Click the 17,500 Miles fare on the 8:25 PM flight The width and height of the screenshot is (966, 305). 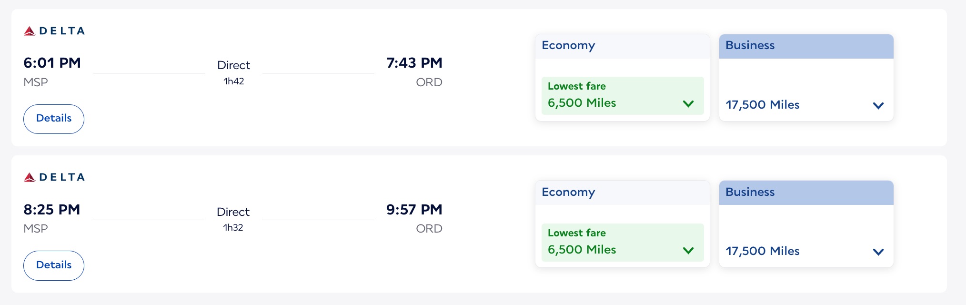tap(762, 252)
